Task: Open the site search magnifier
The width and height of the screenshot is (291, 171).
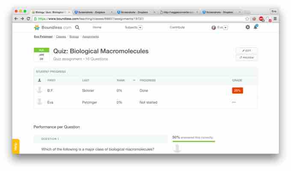Action: (77, 27)
